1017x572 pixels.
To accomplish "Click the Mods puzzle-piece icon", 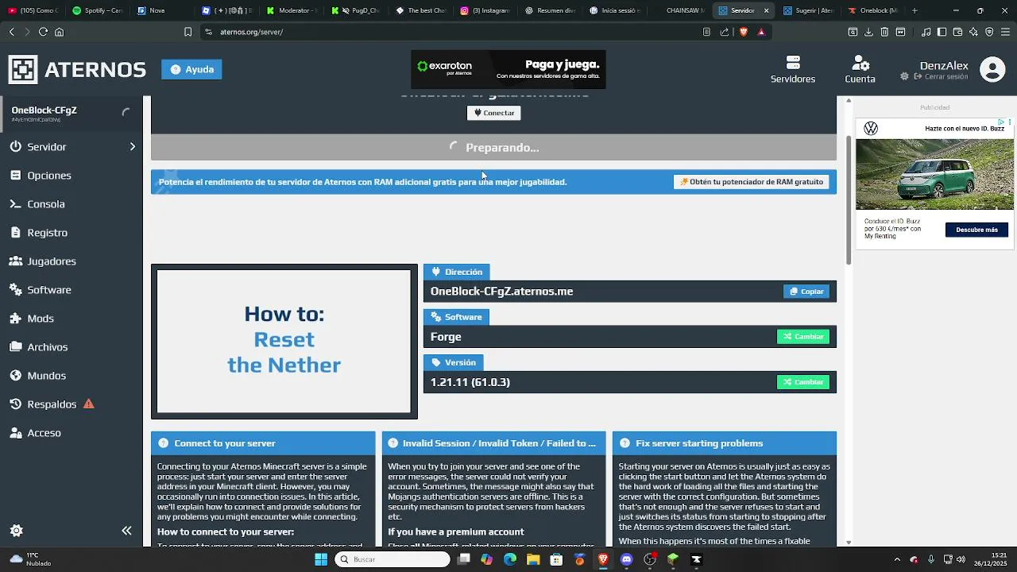I will click(15, 319).
